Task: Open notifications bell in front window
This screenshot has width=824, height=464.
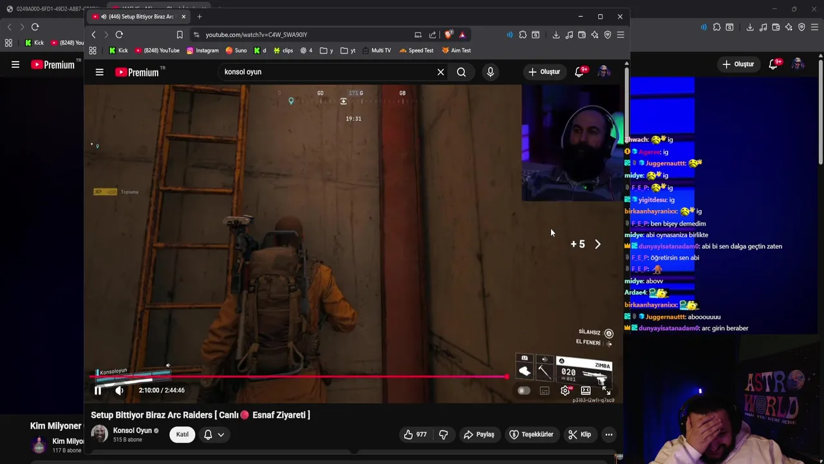Action: (x=579, y=72)
